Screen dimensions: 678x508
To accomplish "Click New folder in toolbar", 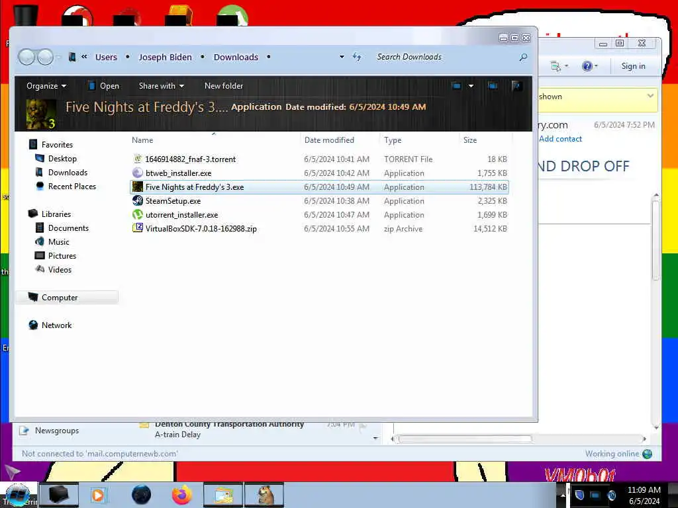I will (x=224, y=86).
